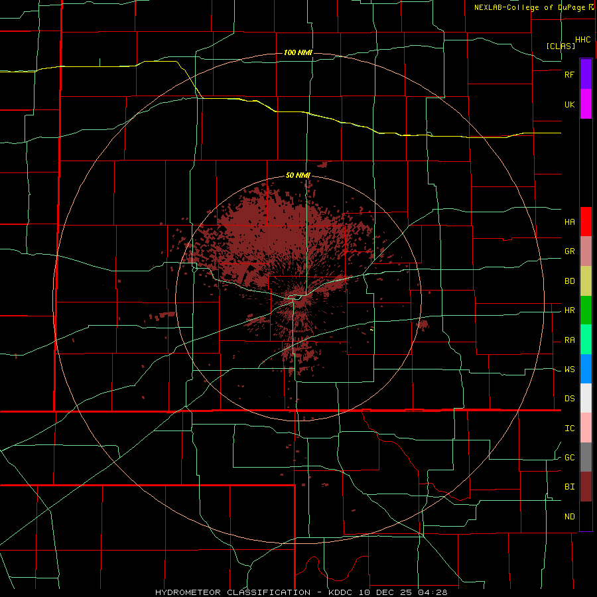Click the 'NEXLAB-College of DuPage' credit text
597x597 pixels.
[x=529, y=7]
